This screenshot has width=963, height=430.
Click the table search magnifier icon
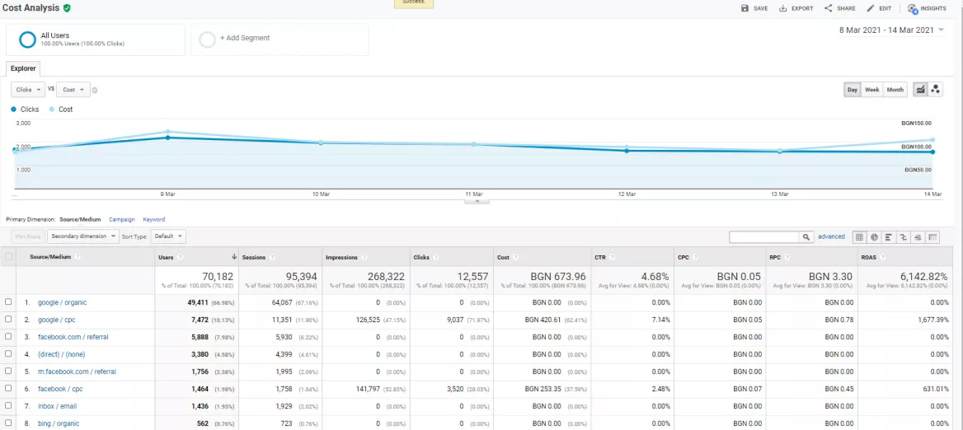(x=806, y=236)
